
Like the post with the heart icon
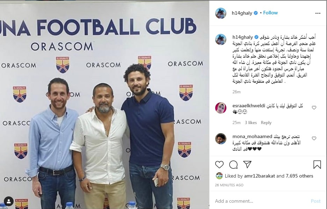pyautogui.click(x=219, y=165)
